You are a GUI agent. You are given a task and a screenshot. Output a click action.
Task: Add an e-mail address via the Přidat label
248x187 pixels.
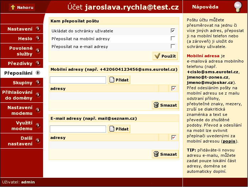coord(122,129)
